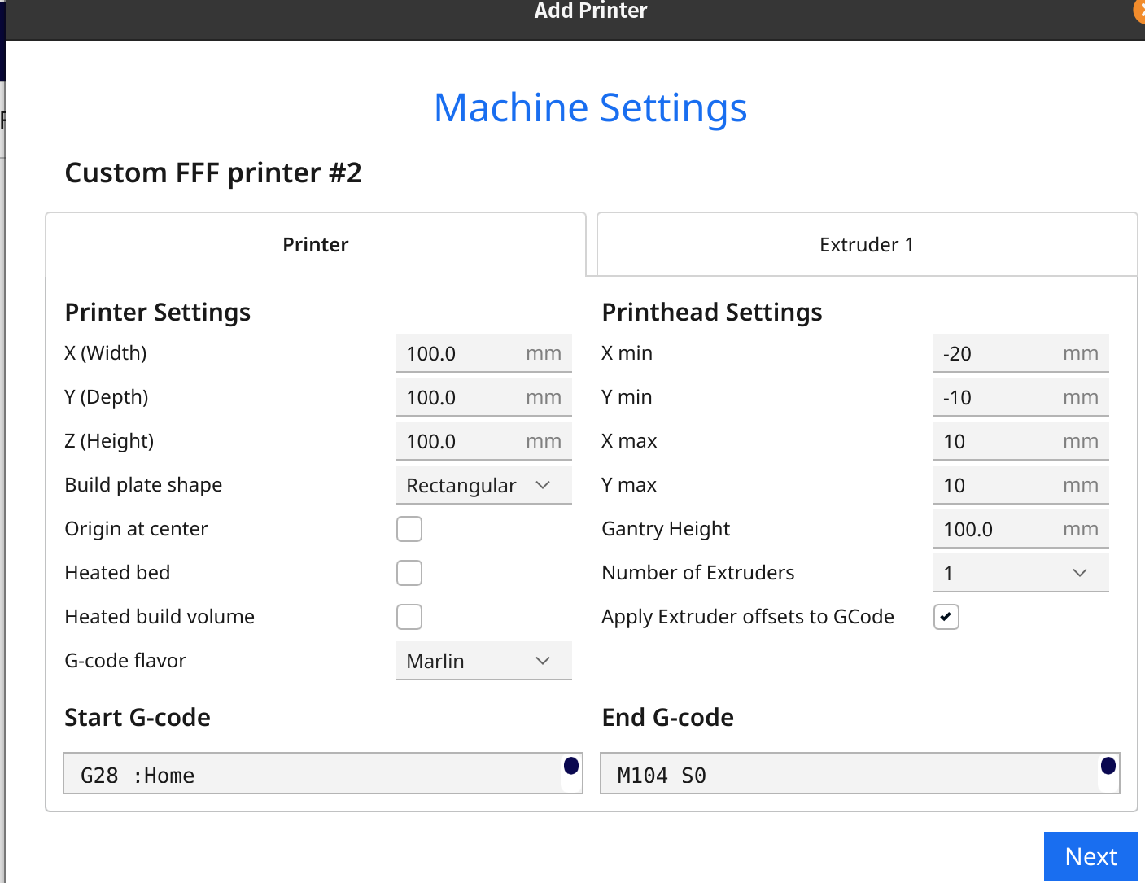Image resolution: width=1145 pixels, height=883 pixels.
Task: Disable Apply Extruder offsets to GCode
Action: pos(946,617)
